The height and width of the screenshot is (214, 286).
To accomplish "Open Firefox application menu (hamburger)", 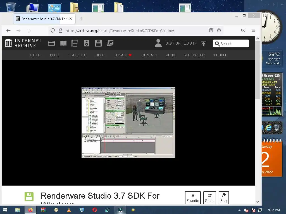I will pyautogui.click(x=253, y=30).
